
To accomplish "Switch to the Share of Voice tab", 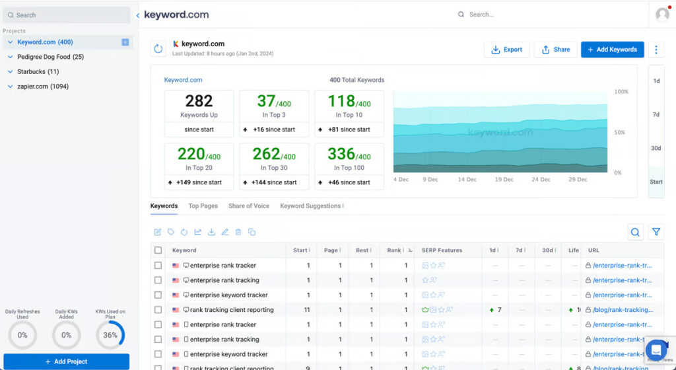I will coord(249,206).
